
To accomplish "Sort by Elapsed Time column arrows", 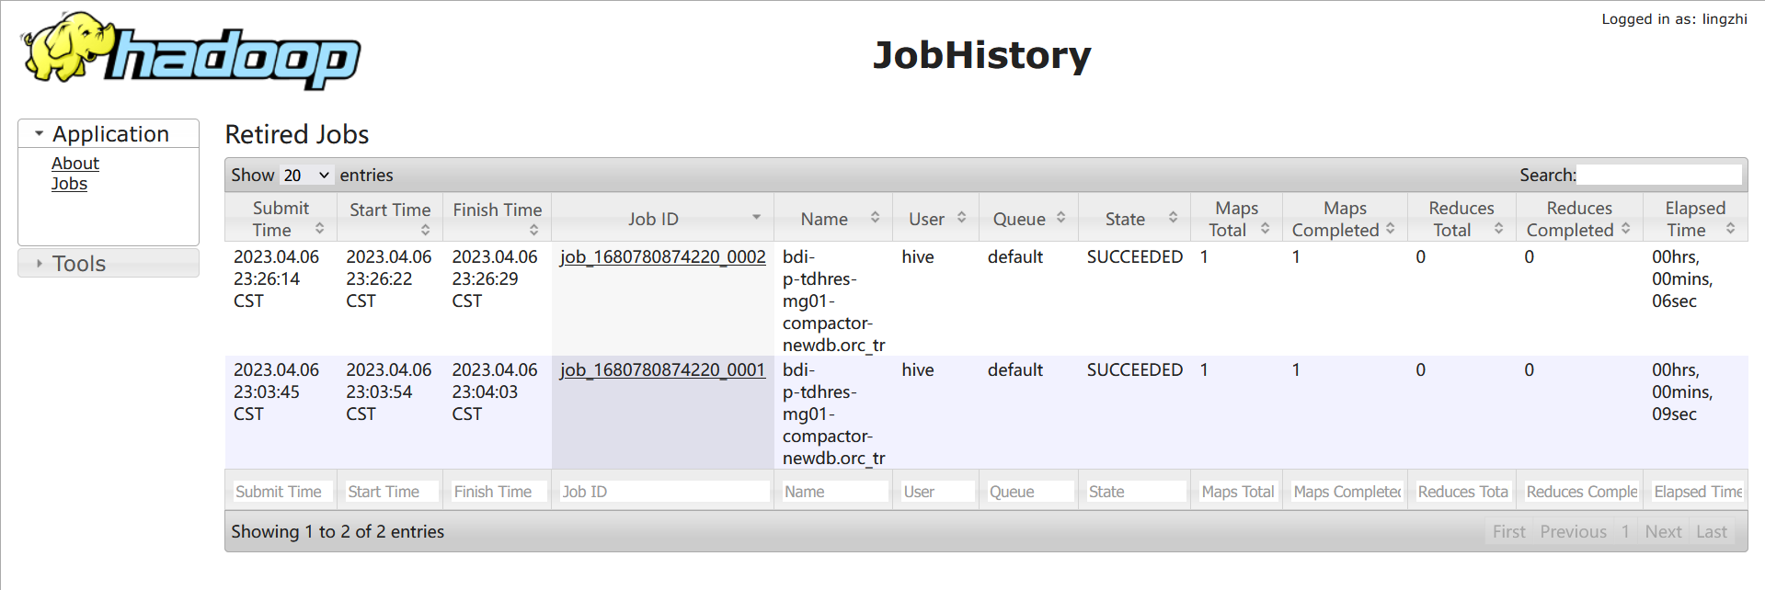I will (1730, 229).
